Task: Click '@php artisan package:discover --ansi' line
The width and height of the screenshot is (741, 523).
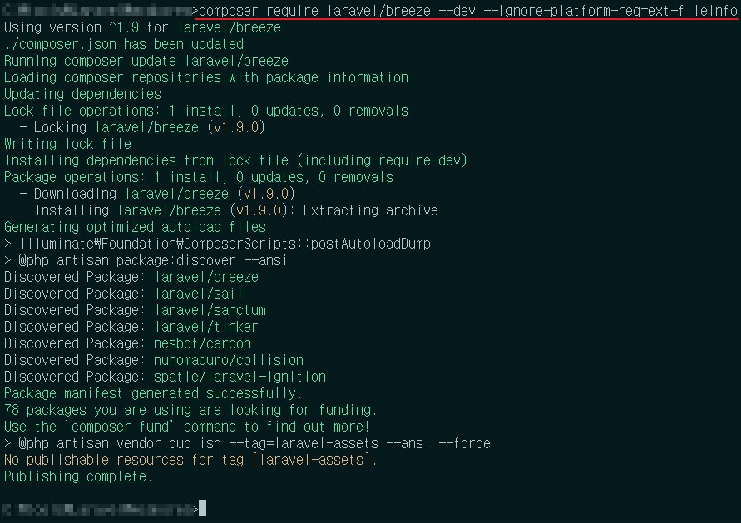Action: tap(146, 260)
